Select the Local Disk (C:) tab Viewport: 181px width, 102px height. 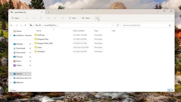(x=27, y=12)
